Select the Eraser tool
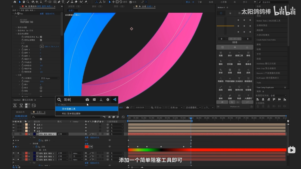This screenshot has width=301, height=169. pyautogui.click(x=76, y=2)
